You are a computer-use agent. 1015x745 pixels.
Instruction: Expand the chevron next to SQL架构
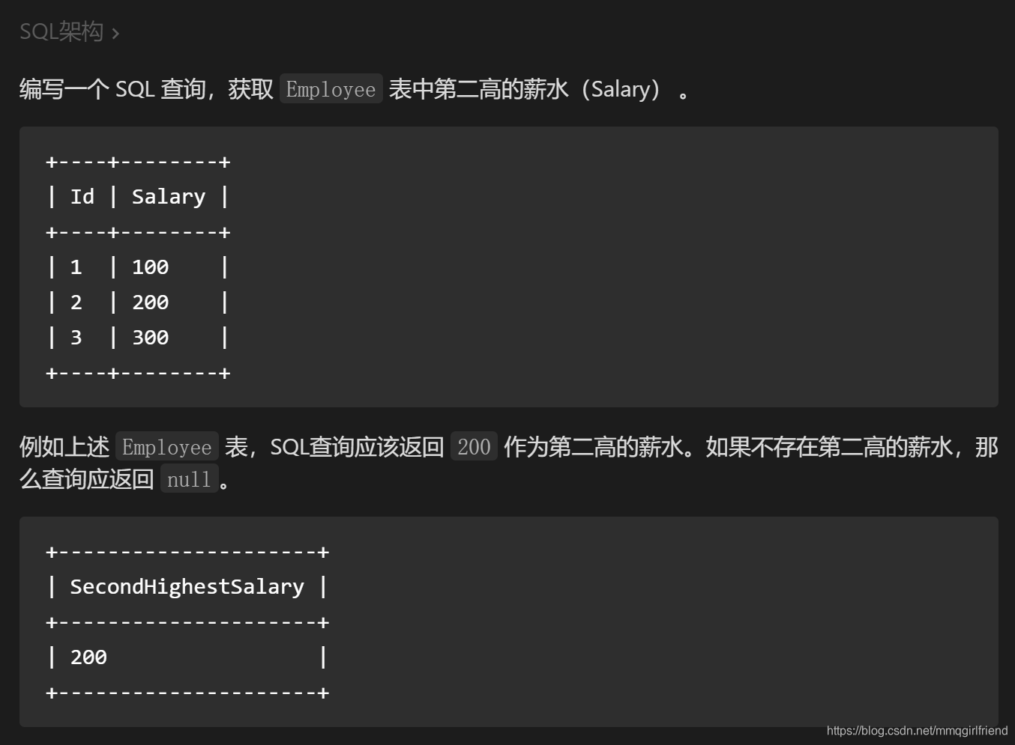click(115, 33)
